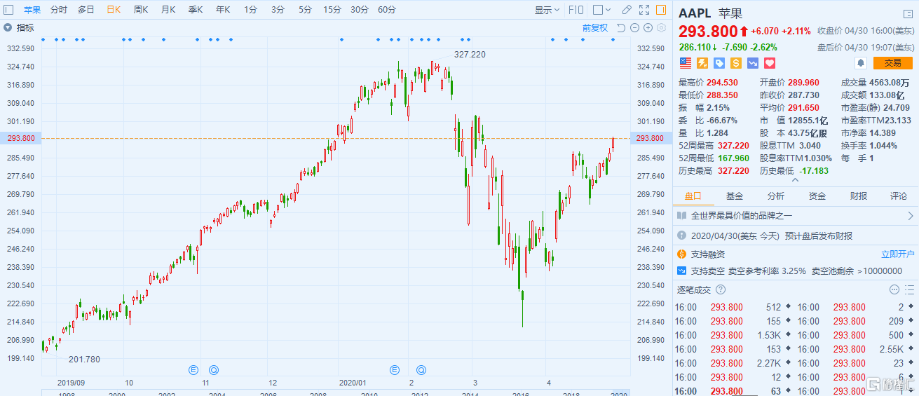The width and height of the screenshot is (919, 396).
Task: Click the book icon beside brand description
Action: 682,216
